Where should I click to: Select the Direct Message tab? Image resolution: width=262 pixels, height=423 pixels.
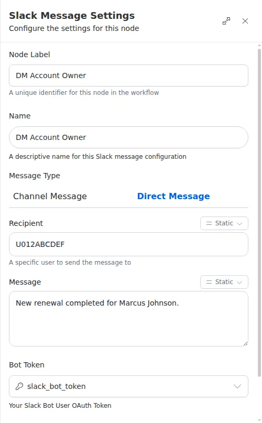pos(173,196)
